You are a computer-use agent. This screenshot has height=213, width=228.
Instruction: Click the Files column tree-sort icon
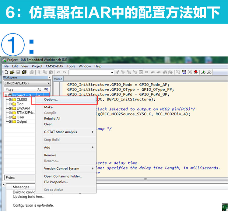tap(39, 90)
